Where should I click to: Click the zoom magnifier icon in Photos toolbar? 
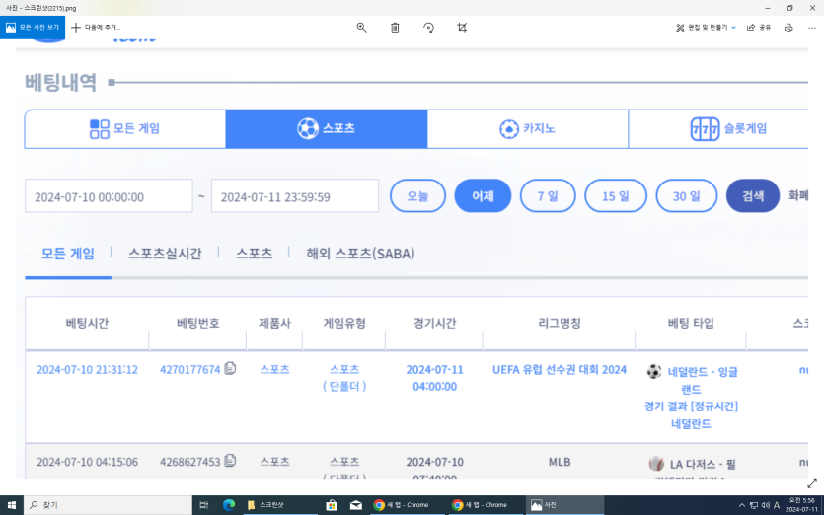[361, 28]
